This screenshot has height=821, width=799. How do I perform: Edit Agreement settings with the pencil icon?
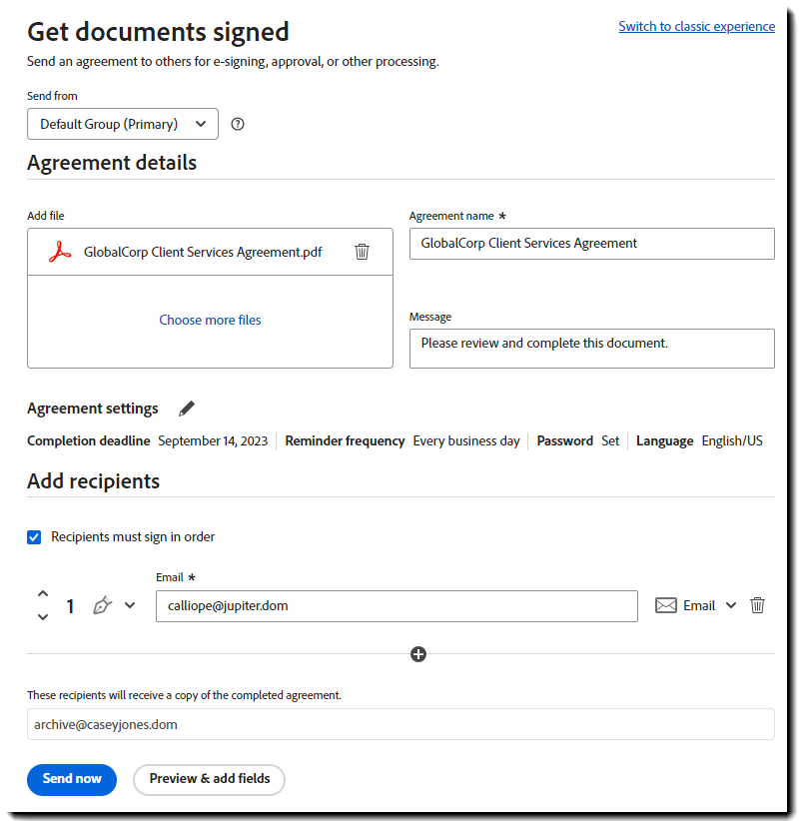click(x=187, y=409)
